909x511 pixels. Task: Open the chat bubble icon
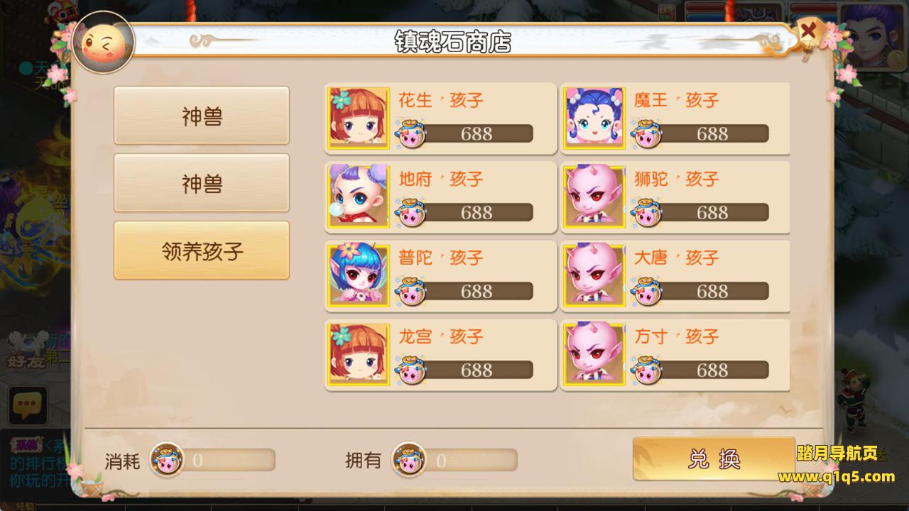(28, 405)
